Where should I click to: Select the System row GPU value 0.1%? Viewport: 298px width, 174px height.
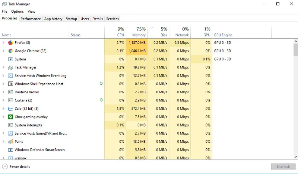206,59
